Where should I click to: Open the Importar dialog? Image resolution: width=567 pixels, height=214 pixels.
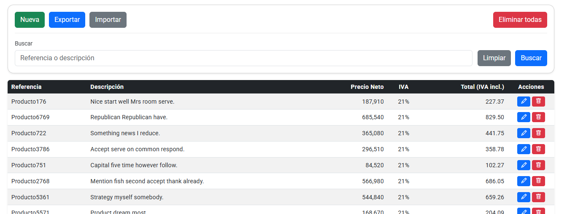(108, 20)
